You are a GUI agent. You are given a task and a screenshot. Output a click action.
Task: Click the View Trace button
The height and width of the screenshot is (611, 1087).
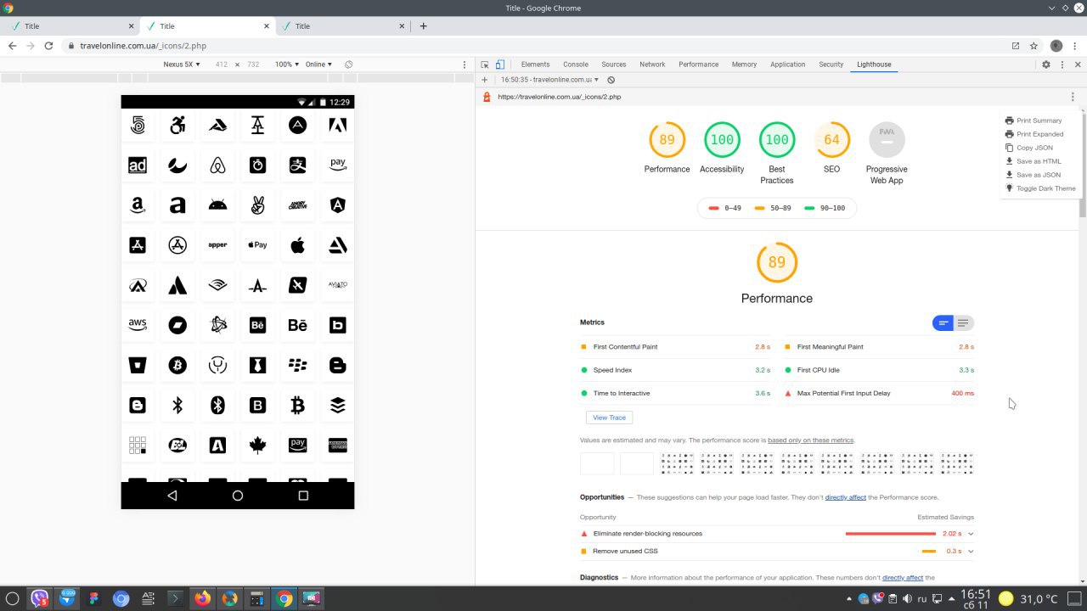pos(609,418)
